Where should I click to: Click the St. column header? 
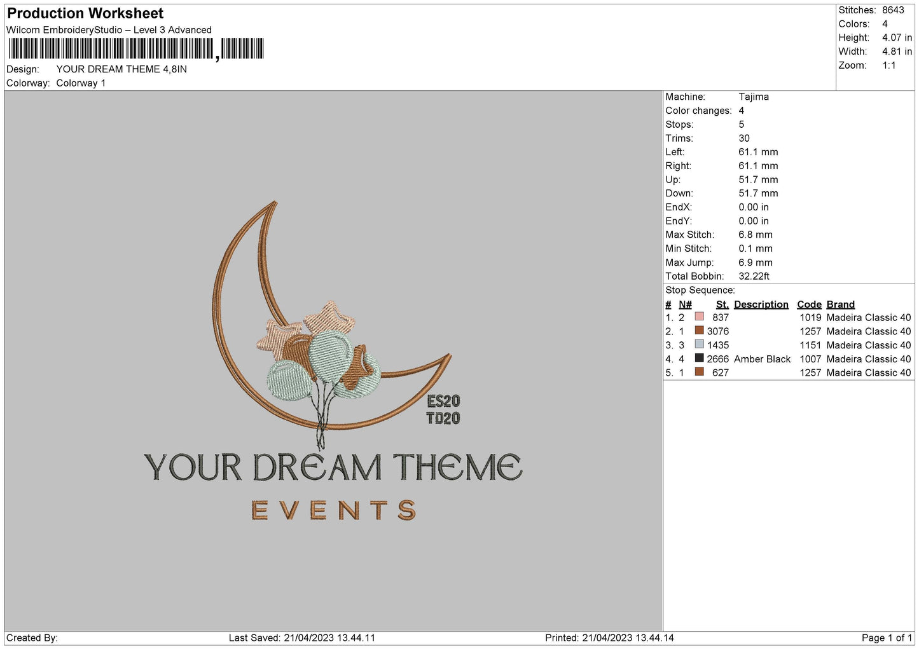click(722, 304)
